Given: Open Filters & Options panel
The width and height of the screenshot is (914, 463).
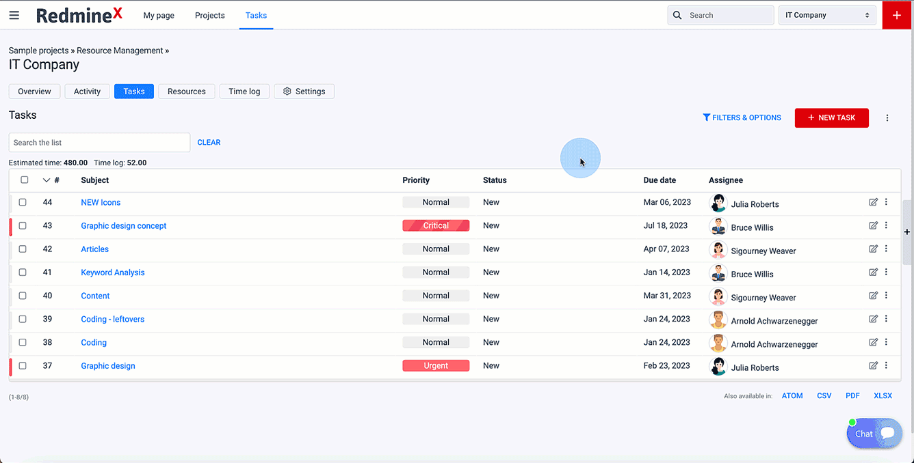Looking at the screenshot, I should (x=742, y=117).
